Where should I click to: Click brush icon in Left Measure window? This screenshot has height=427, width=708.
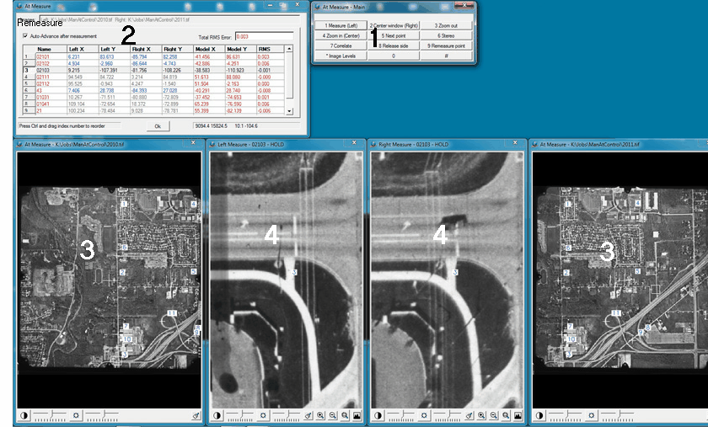[x=308, y=415]
